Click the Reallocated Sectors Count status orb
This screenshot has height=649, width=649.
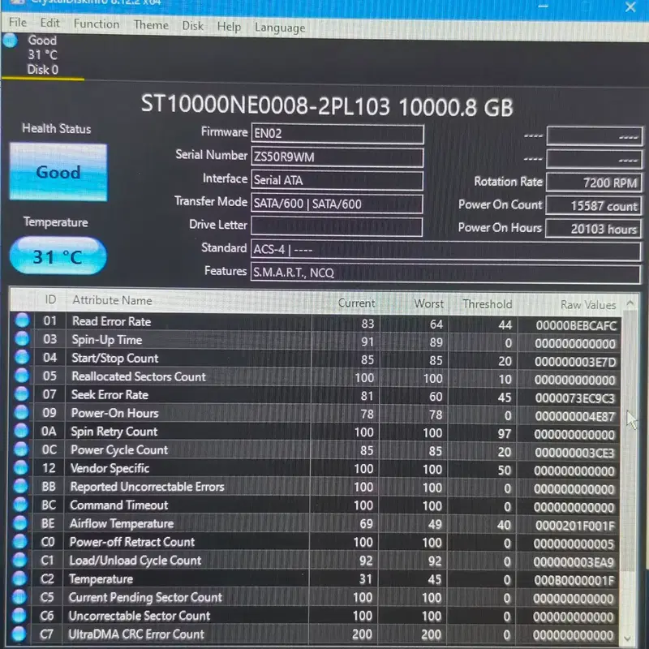(x=22, y=376)
